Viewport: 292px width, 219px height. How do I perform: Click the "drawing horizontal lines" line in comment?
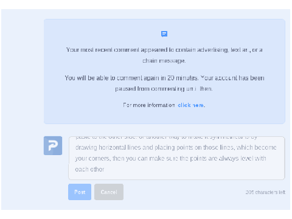click(x=176, y=147)
